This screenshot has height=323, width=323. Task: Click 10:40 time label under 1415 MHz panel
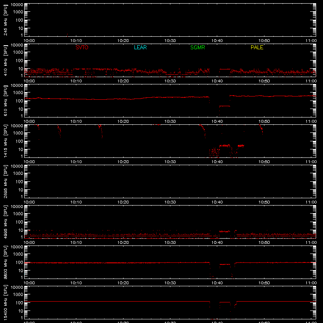pyautogui.click(x=217, y=162)
